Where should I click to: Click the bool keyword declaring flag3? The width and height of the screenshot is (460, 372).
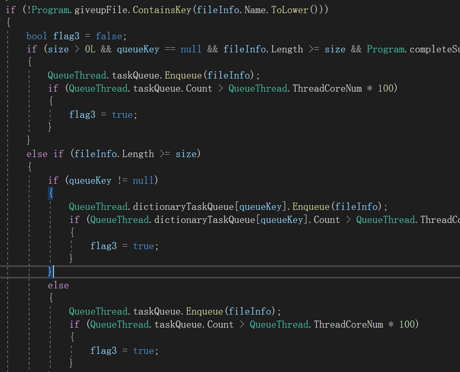pyautogui.click(x=36, y=36)
